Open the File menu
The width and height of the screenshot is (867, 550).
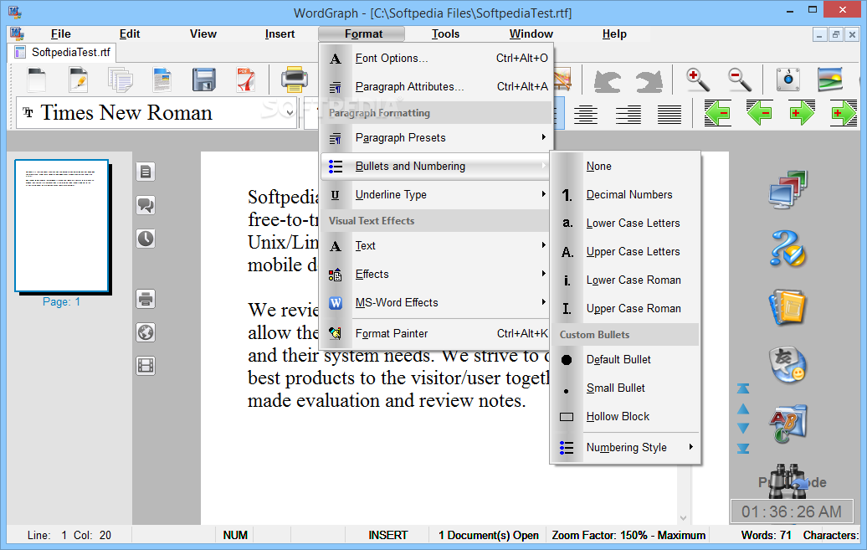[61, 33]
